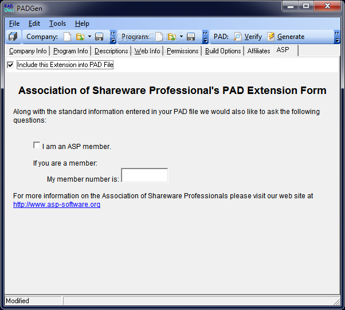The image size is (345, 310).
Task: Switch to the Permissions tab
Action: coord(182,51)
